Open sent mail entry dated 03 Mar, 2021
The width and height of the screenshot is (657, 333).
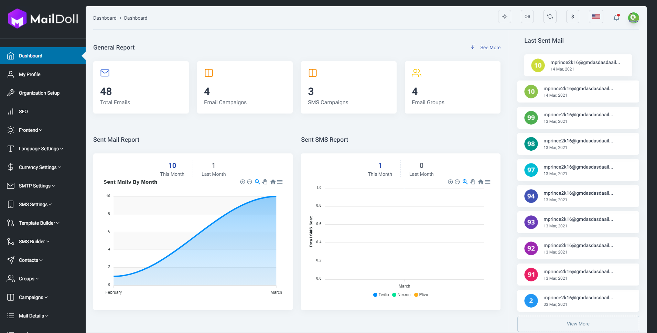coord(578,301)
